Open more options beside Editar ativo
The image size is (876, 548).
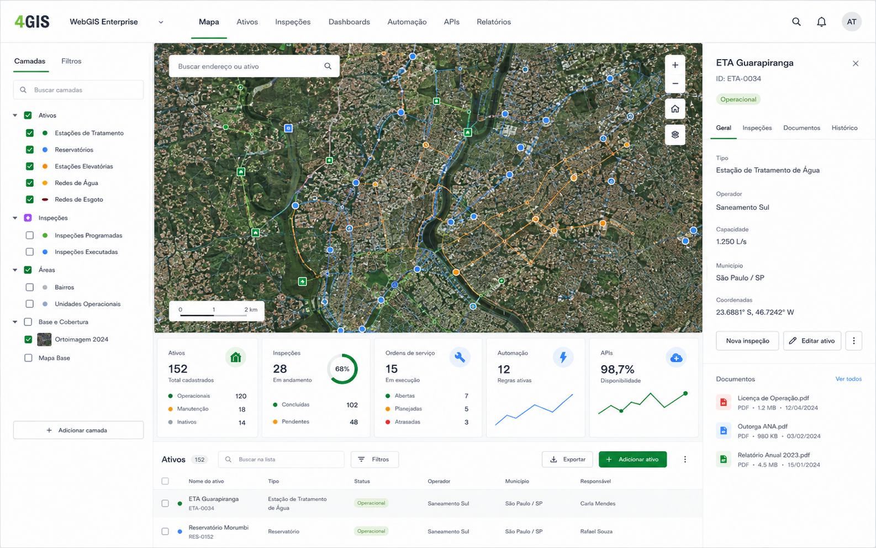(854, 341)
